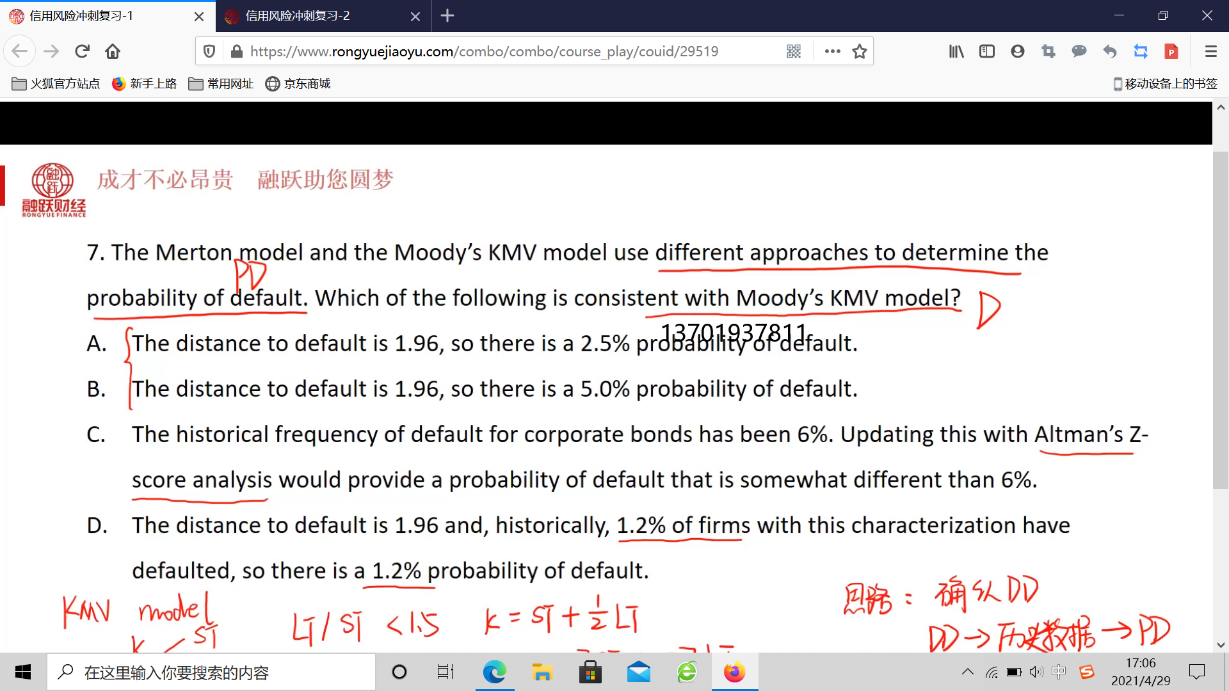1229x691 pixels.
Task: Open Mail app from taskbar
Action: [x=639, y=672]
